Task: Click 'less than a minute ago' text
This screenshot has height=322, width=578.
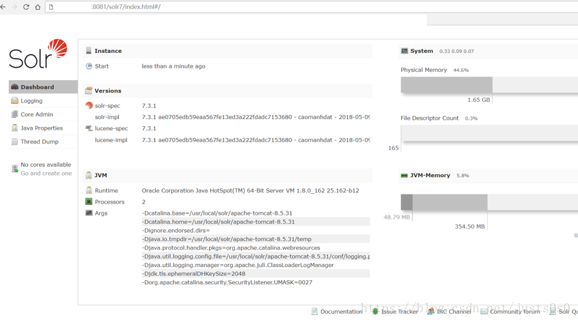Action: pyautogui.click(x=173, y=66)
